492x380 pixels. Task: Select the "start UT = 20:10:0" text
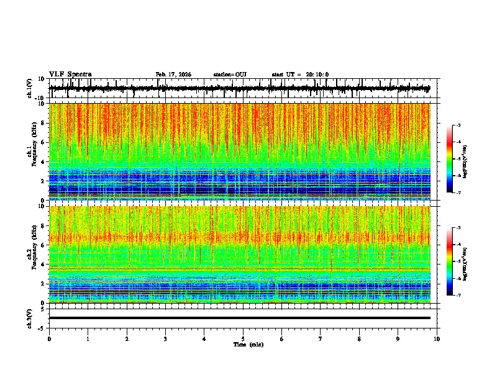300,75
